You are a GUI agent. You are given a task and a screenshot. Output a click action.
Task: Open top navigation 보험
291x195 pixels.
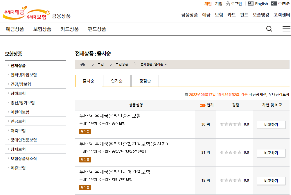(x=219, y=15)
